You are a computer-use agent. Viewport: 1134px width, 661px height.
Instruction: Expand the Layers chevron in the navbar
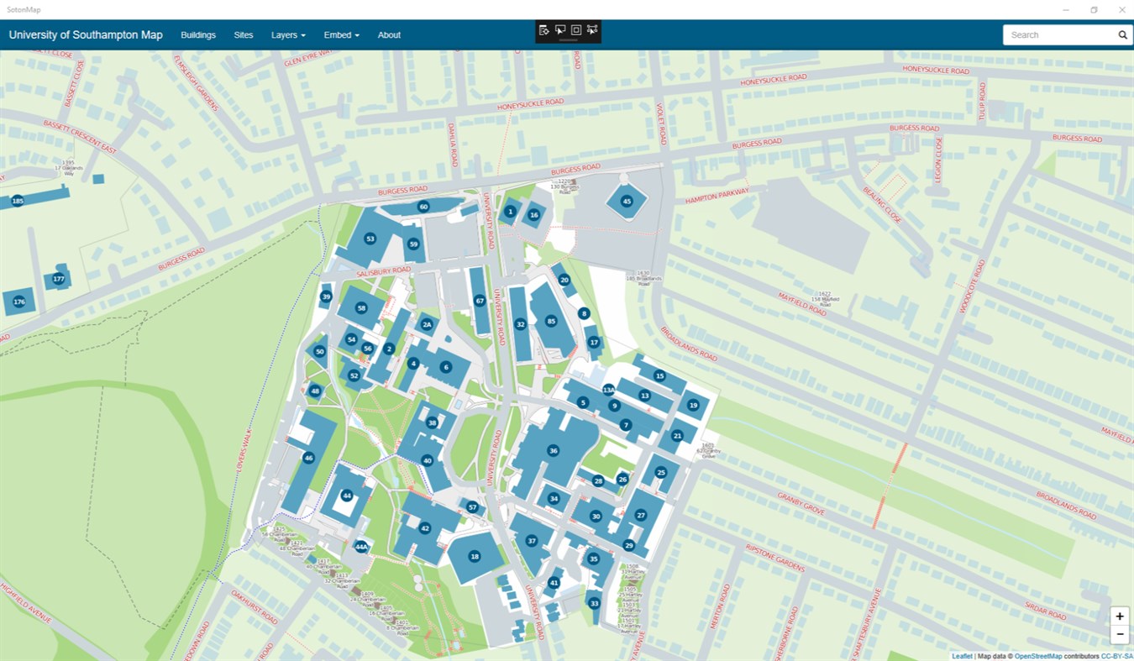click(x=303, y=35)
